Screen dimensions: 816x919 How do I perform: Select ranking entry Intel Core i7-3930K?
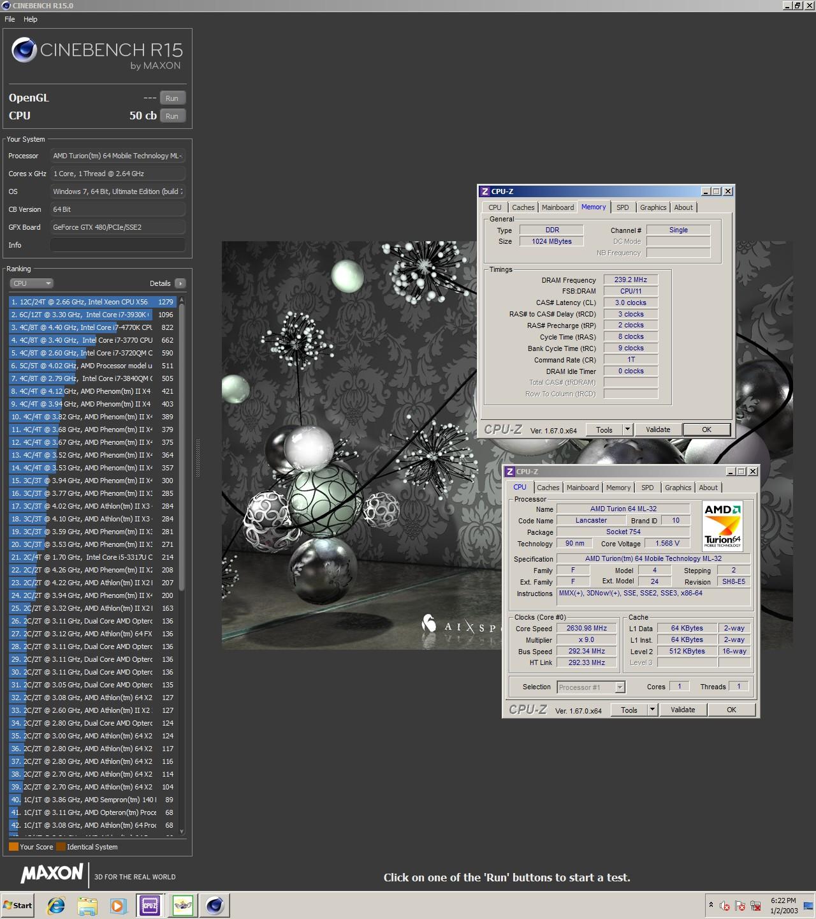[x=92, y=315]
